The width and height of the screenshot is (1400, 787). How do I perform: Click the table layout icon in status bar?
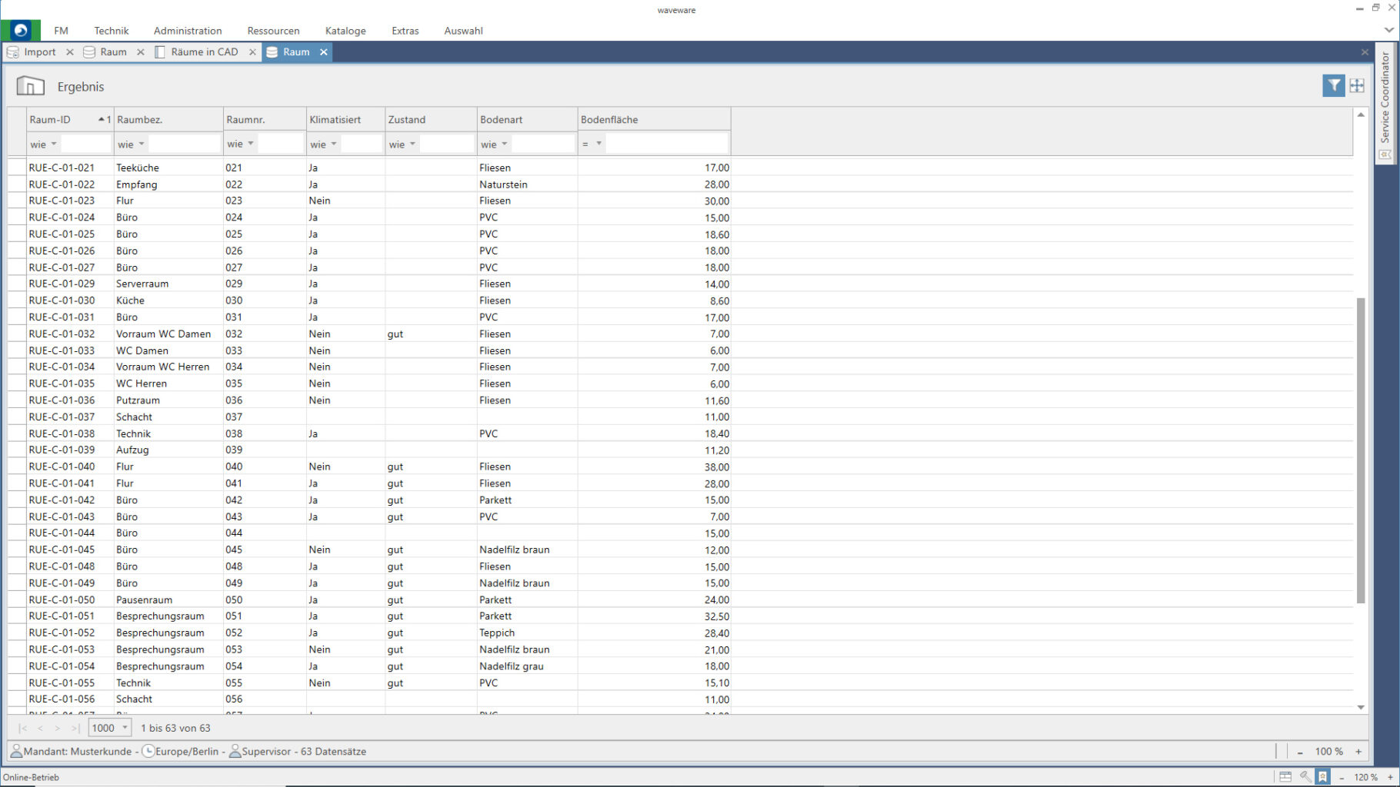[1285, 776]
